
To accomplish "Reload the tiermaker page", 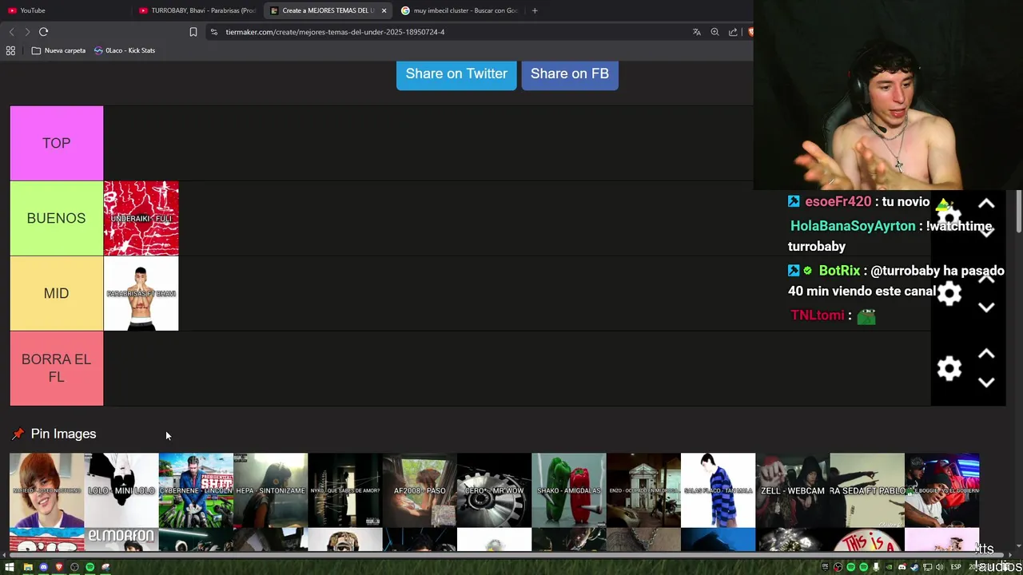I will coord(43,32).
